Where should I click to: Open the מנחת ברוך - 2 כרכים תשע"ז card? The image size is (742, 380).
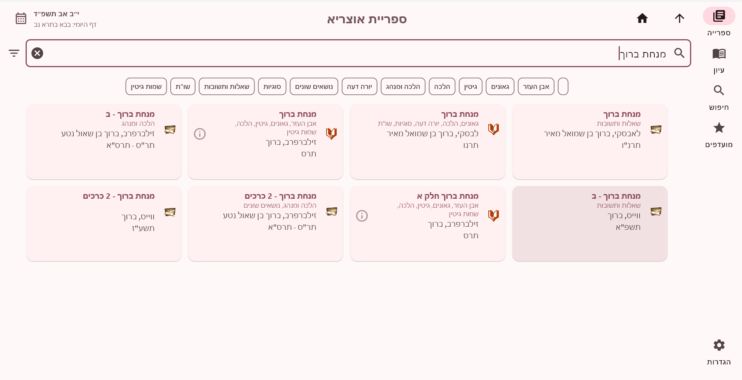pos(104,224)
